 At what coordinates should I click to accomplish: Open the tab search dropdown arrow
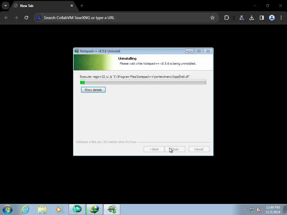coord(6,6)
